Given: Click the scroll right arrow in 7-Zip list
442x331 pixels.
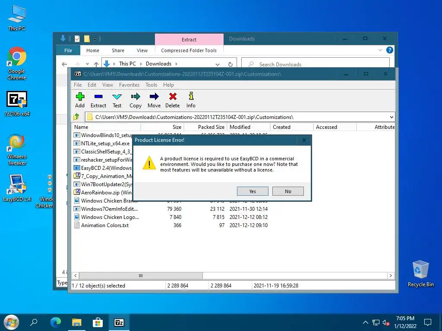Looking at the screenshot, I should [390, 275].
